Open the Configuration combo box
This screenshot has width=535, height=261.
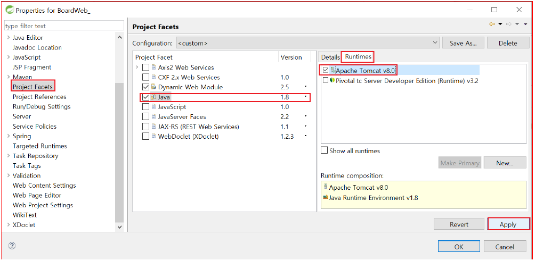click(x=308, y=43)
